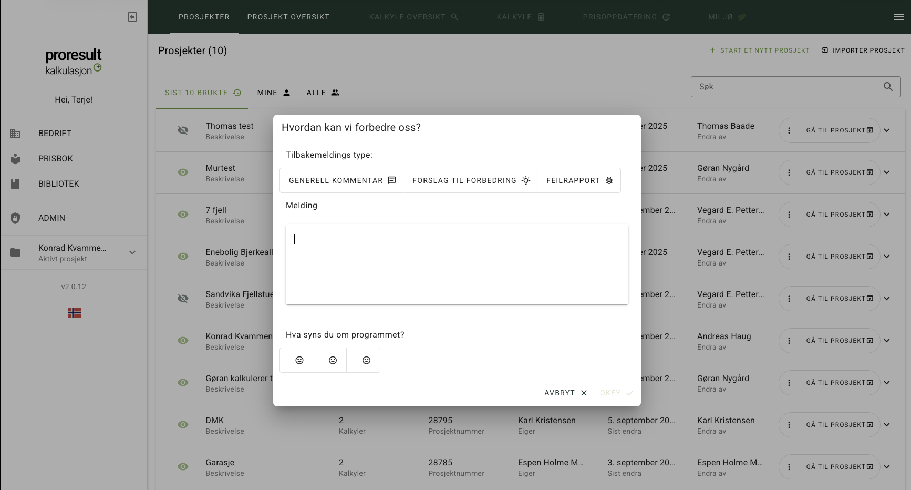Toggle visibility eye for Thomas test
The height and width of the screenshot is (490, 911).
(183, 130)
